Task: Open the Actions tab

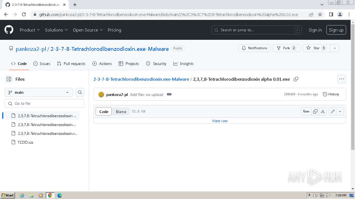Action: pyautogui.click(x=102, y=64)
